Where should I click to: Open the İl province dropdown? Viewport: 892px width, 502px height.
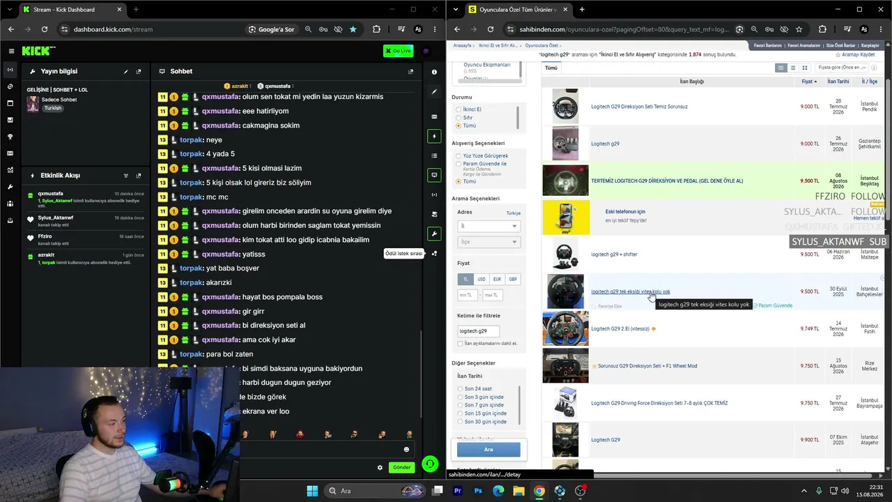tap(489, 226)
